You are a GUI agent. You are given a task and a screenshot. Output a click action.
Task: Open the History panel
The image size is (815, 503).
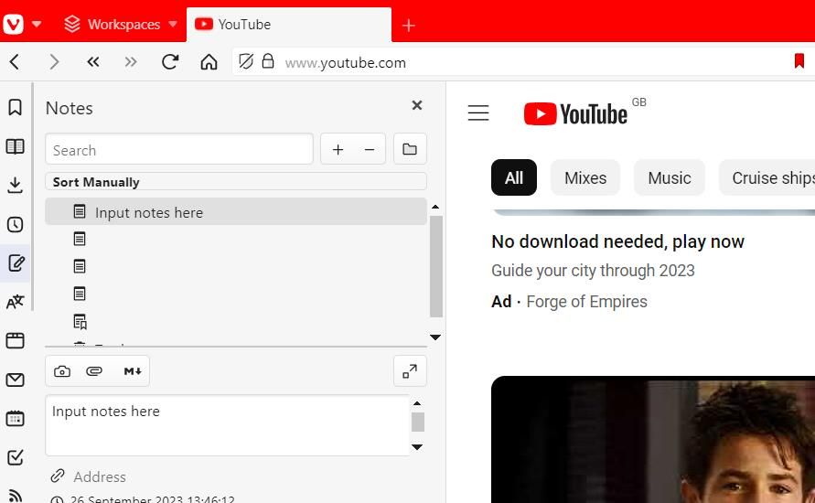(x=15, y=224)
